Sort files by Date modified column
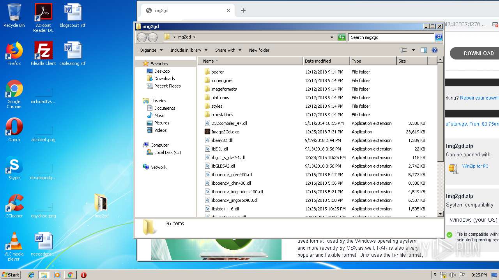The height and width of the screenshot is (280, 499). tap(326, 61)
